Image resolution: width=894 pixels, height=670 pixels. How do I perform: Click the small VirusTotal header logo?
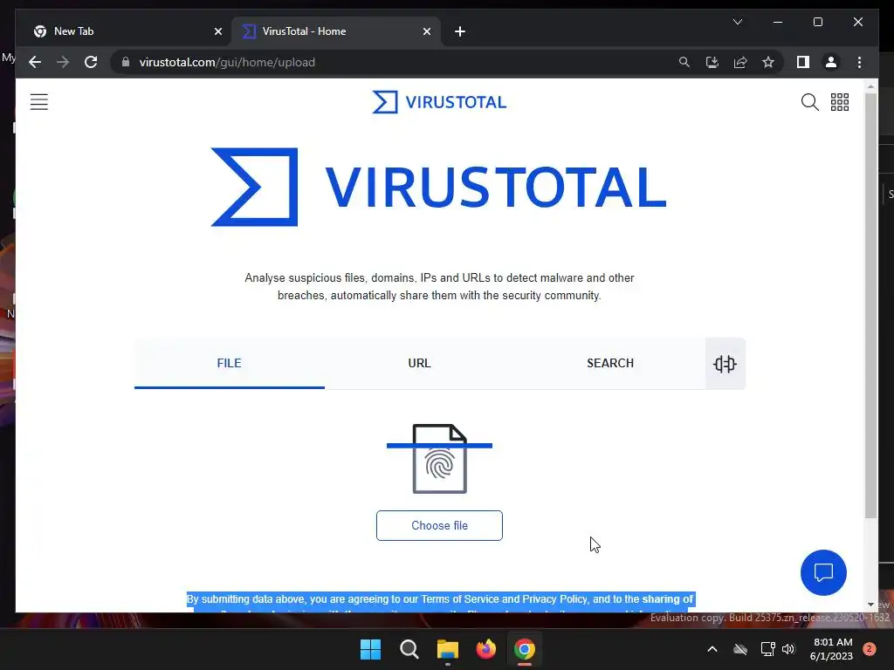[x=439, y=102]
